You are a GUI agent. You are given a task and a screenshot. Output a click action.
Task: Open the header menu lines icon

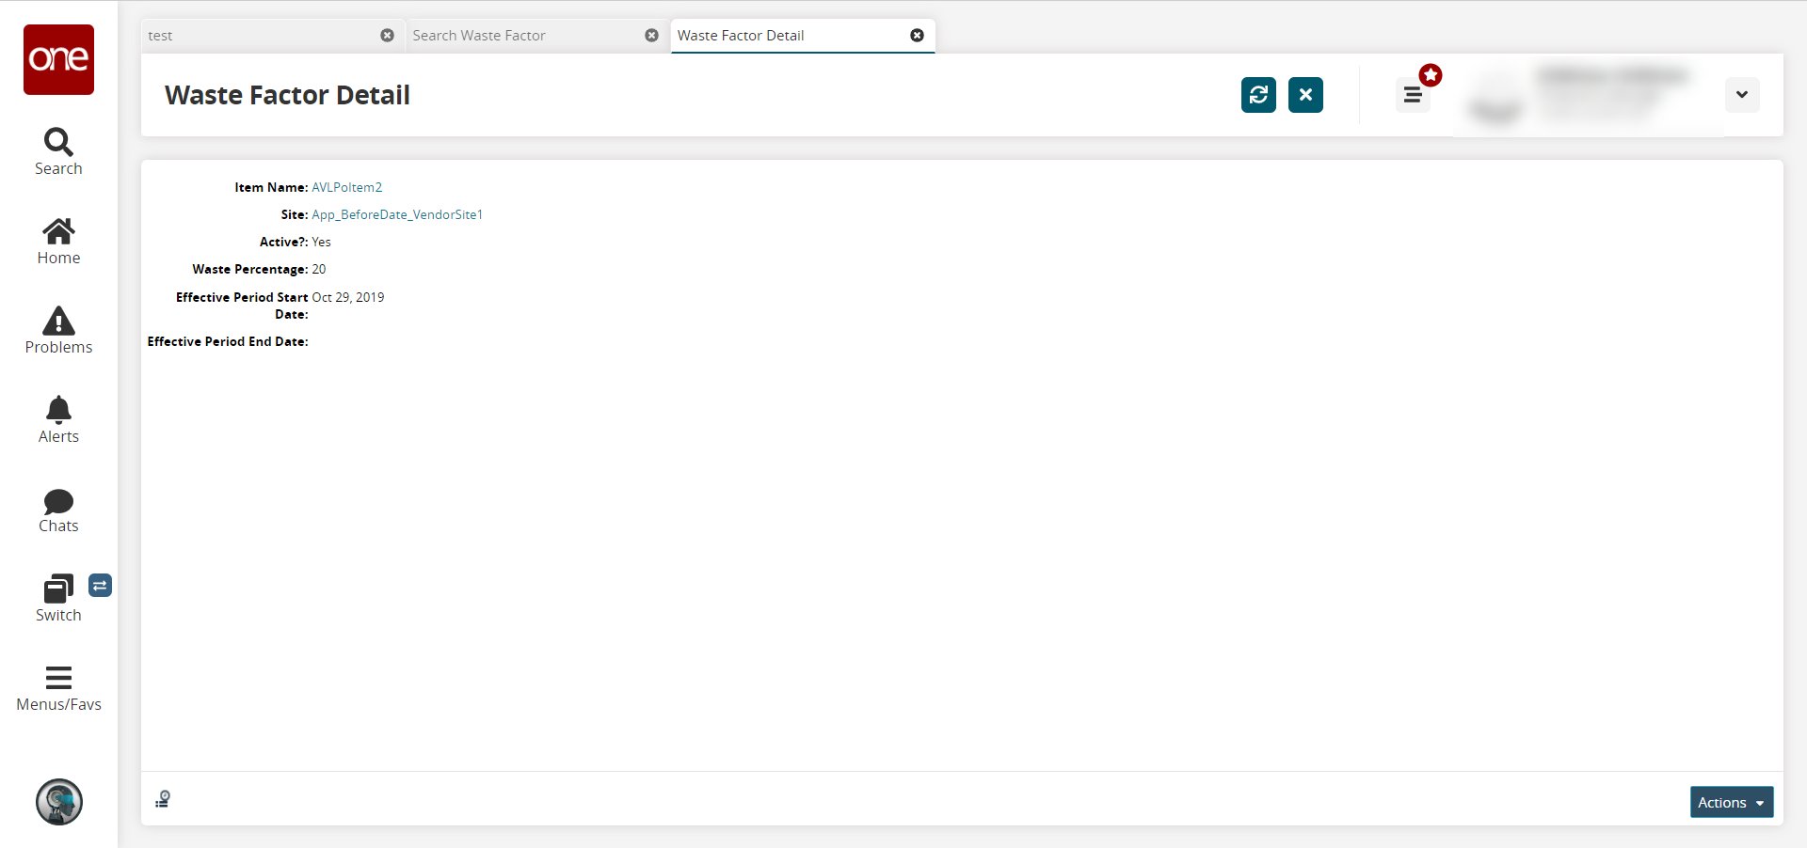(1413, 95)
